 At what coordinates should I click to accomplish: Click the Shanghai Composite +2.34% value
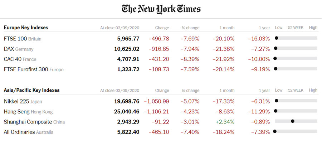225,122
